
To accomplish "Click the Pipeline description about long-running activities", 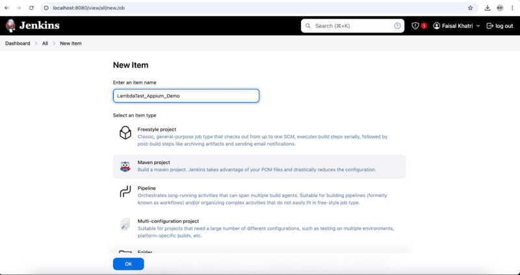I will point(263,199).
